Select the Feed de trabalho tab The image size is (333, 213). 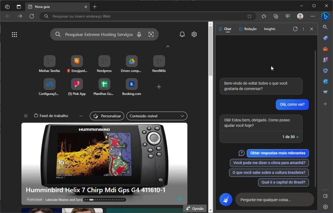pos(51,116)
